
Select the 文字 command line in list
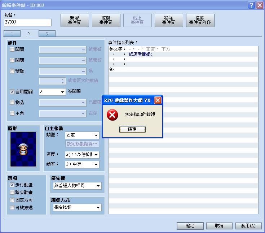click(183, 49)
